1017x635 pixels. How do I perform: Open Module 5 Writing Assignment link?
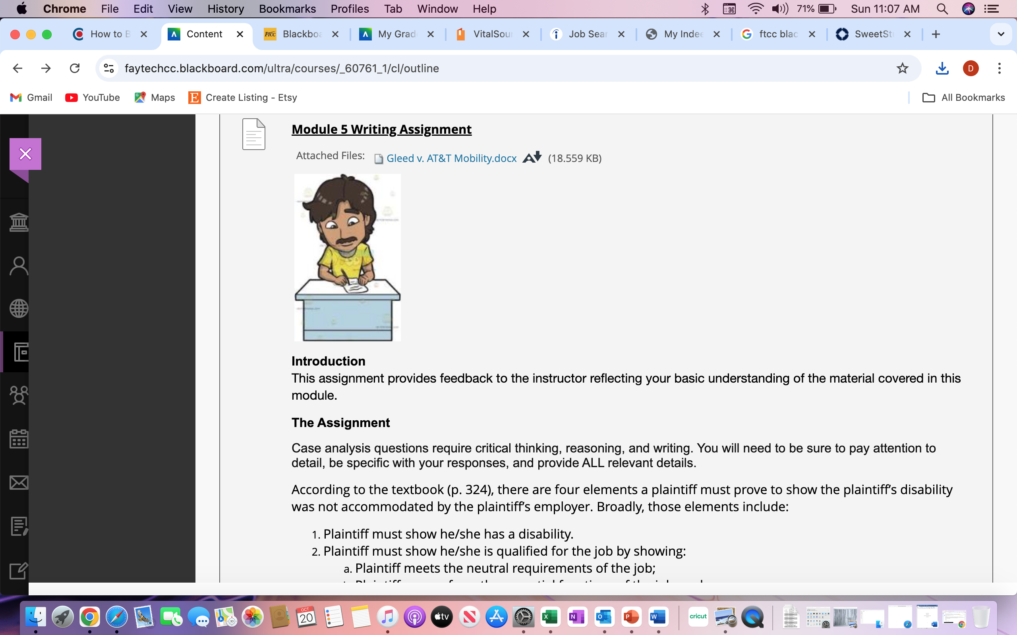pyautogui.click(x=382, y=129)
